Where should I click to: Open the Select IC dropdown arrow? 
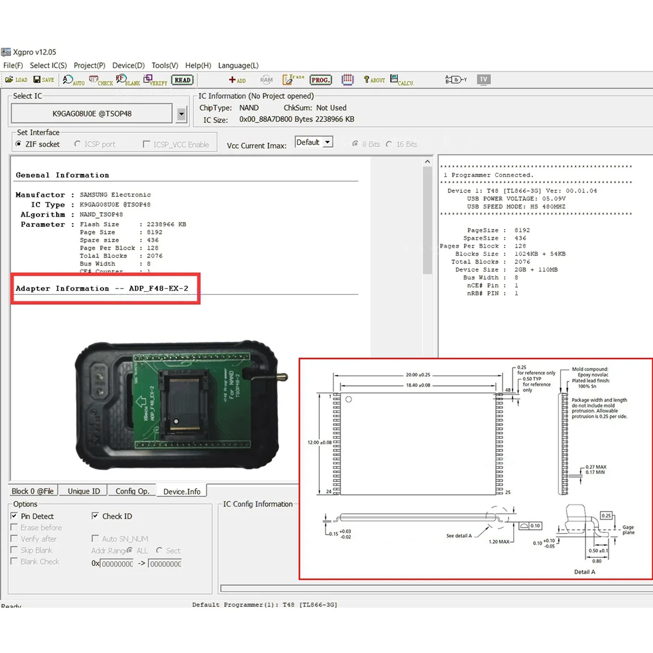(181, 114)
